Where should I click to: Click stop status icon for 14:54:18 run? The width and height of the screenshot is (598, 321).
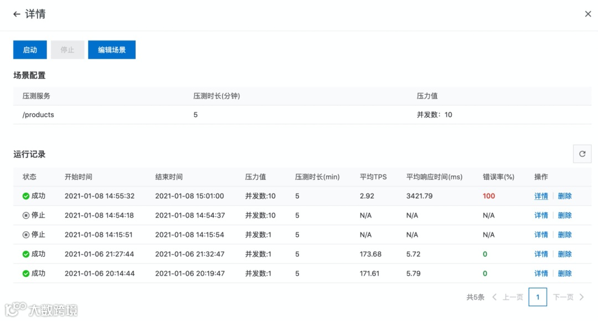(x=26, y=215)
